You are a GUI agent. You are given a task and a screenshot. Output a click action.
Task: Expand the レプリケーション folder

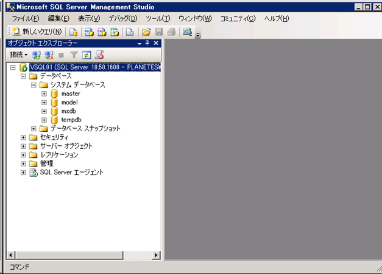point(23,155)
